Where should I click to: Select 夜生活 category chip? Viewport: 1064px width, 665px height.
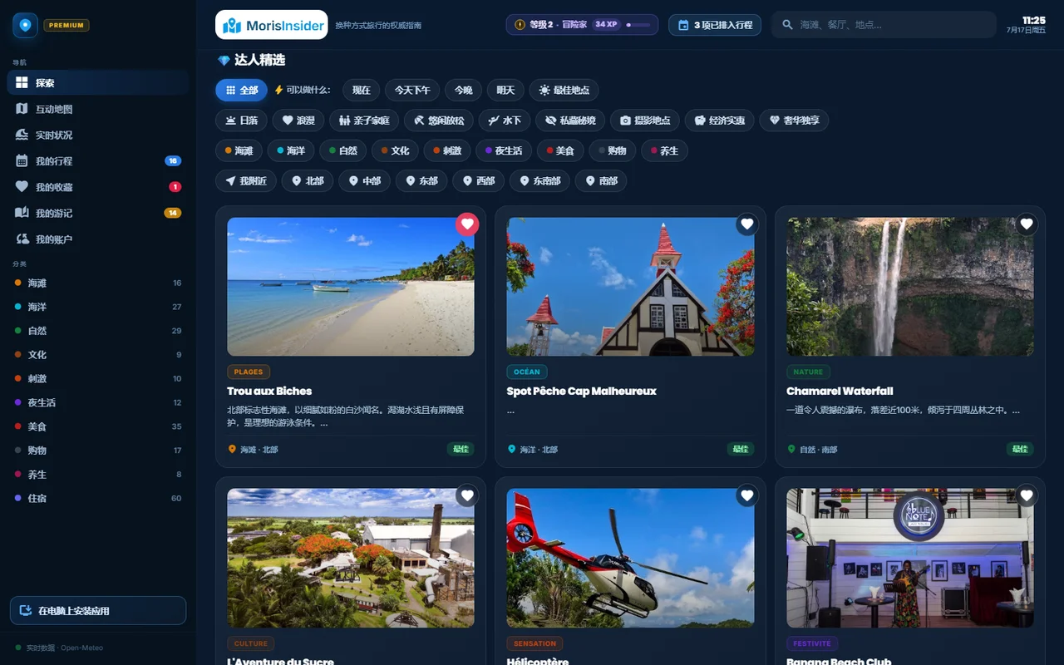tap(504, 150)
